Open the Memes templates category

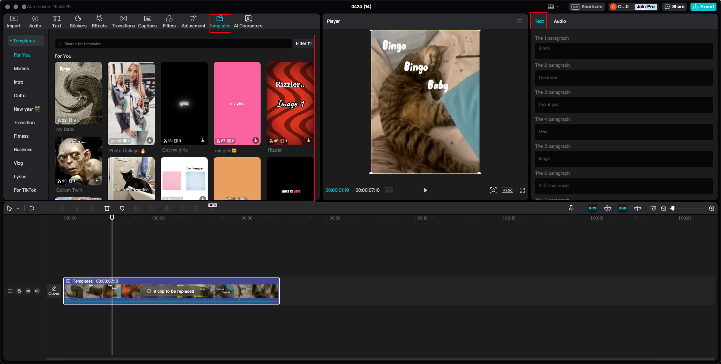click(21, 68)
